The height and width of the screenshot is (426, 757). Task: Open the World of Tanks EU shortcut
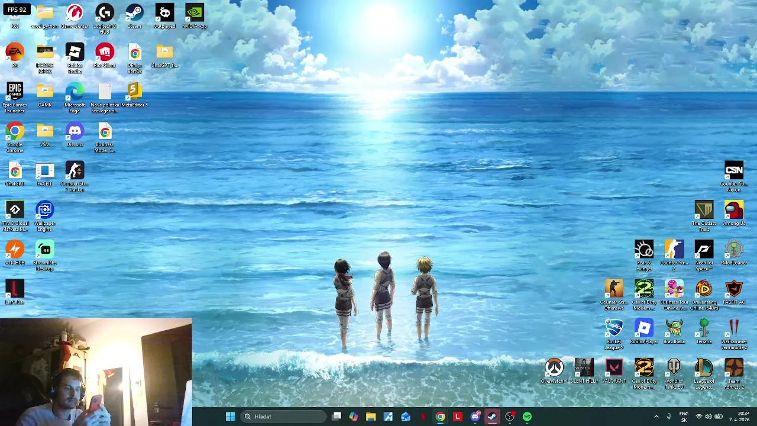[x=674, y=374]
